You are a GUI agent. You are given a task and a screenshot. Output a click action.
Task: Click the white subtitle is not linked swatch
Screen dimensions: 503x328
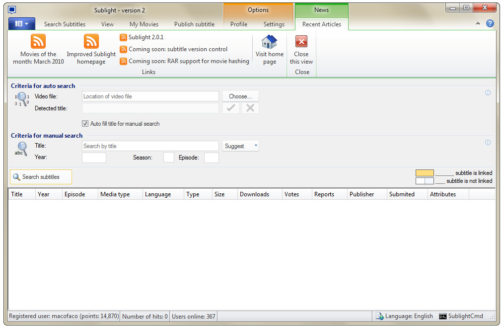point(425,181)
